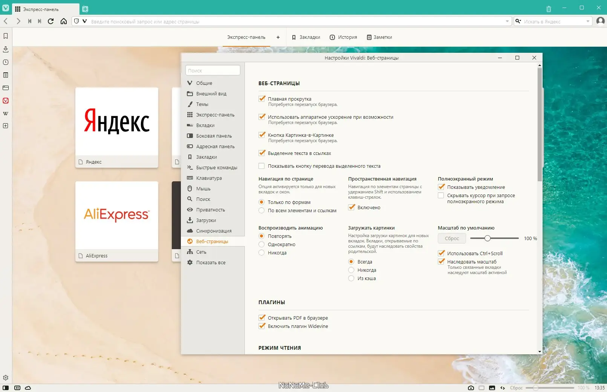Open the address bar dropdown arrow
Image resolution: width=607 pixels, height=392 pixels.
point(507,21)
